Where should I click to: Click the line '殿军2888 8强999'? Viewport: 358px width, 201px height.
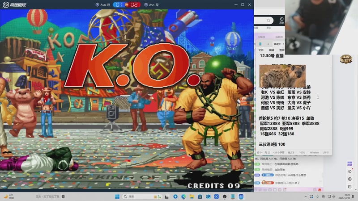[277, 129]
